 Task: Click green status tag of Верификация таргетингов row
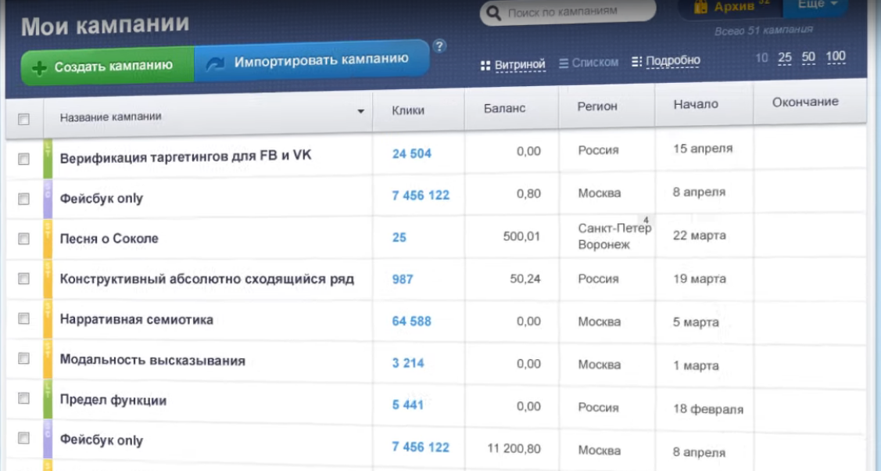coord(48,159)
